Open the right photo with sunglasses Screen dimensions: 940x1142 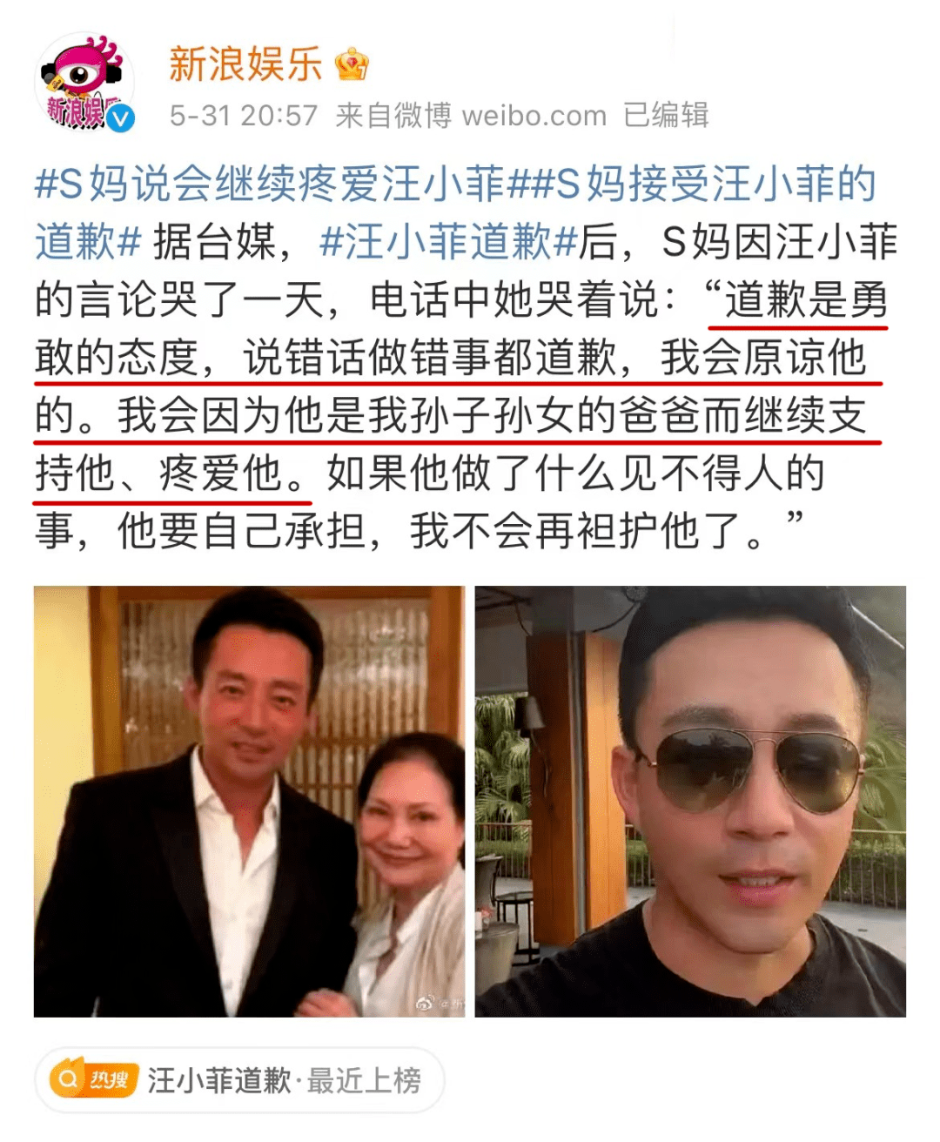coord(690,801)
